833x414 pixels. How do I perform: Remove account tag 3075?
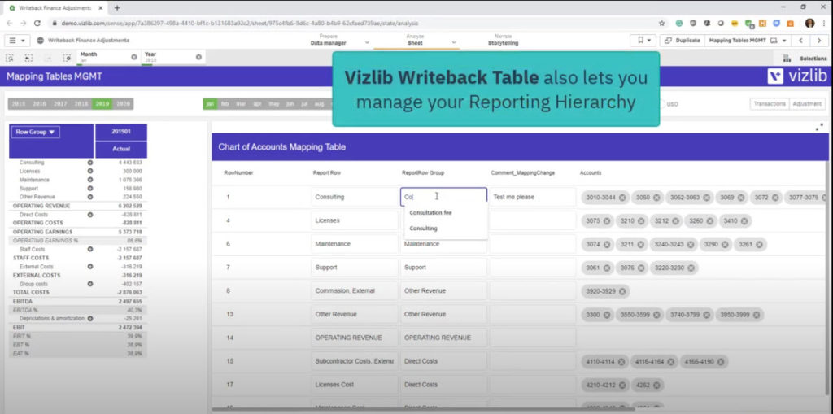point(606,220)
